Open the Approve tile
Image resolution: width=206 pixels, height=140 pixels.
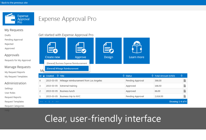click(80, 49)
